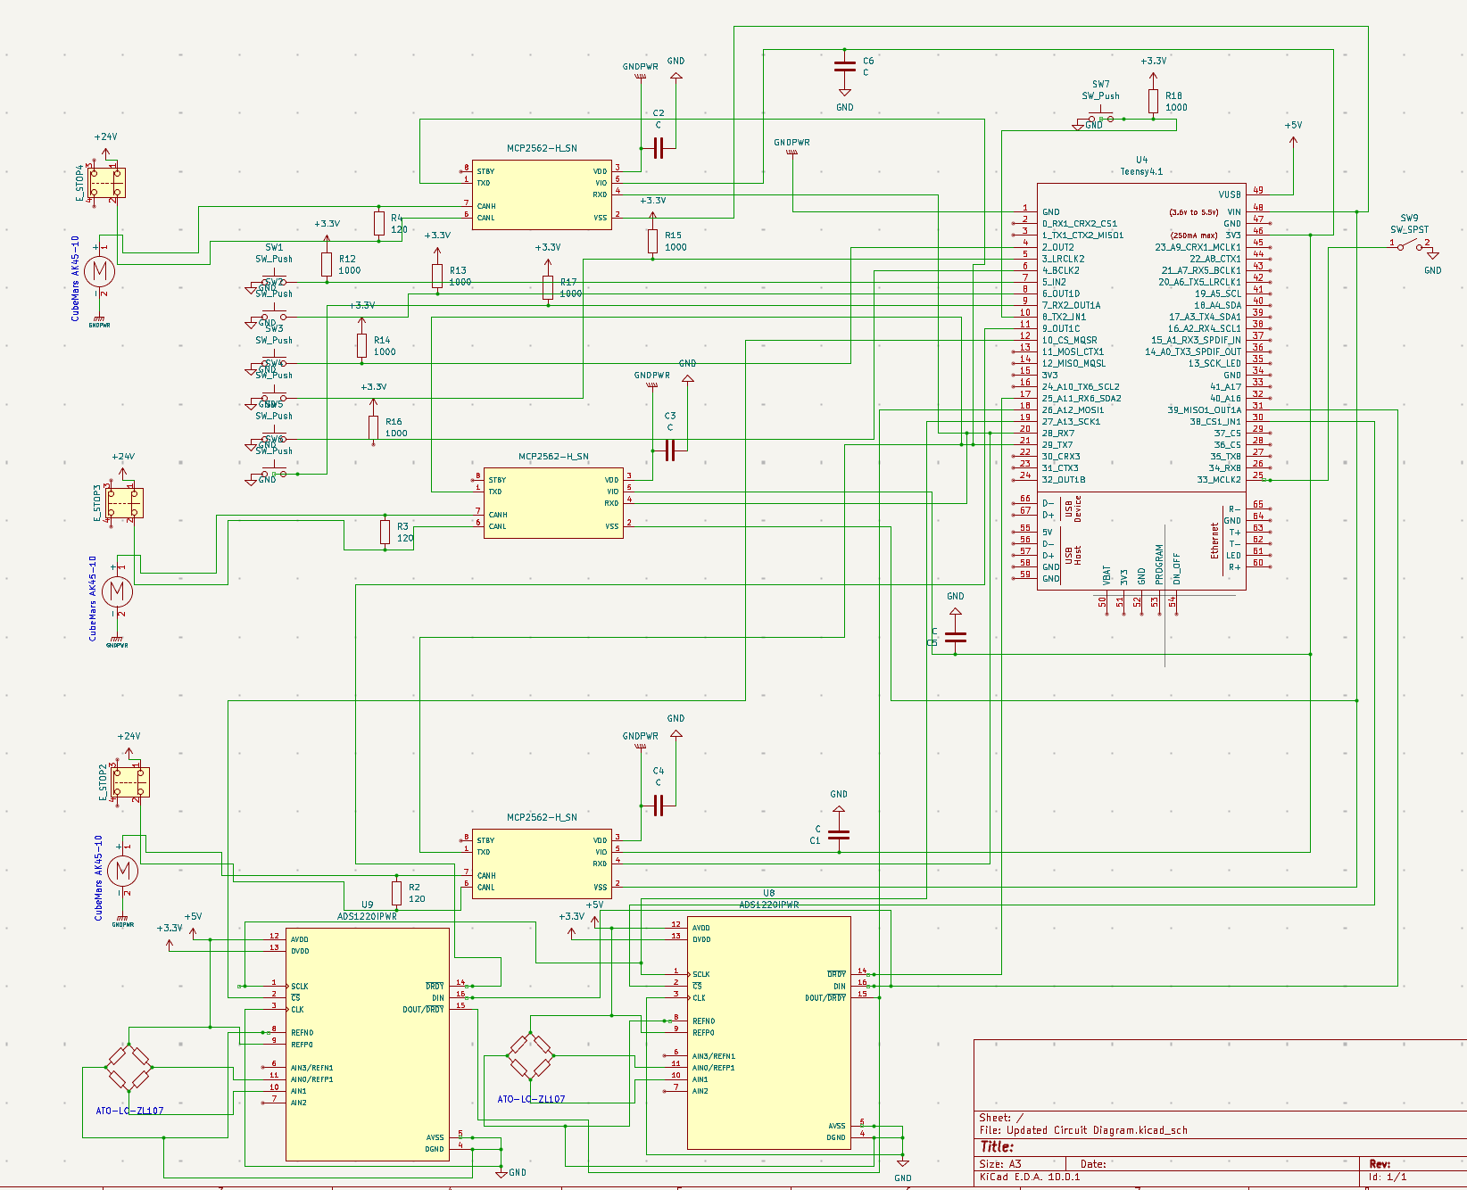This screenshot has width=1467, height=1190.
Task: Select the E_STOP4 connector symbol
Action: pyautogui.click(x=106, y=183)
